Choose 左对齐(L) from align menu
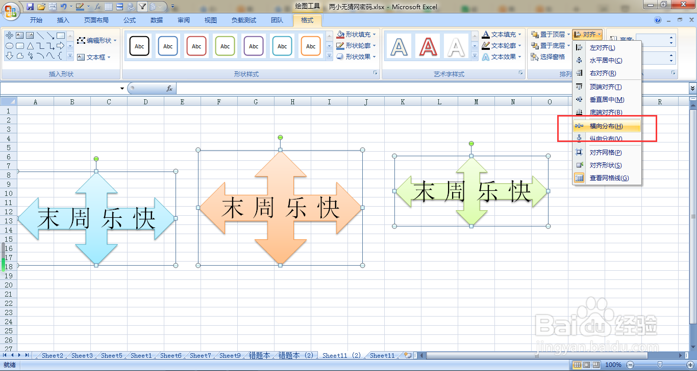The width and height of the screenshot is (697, 371). coord(607,48)
